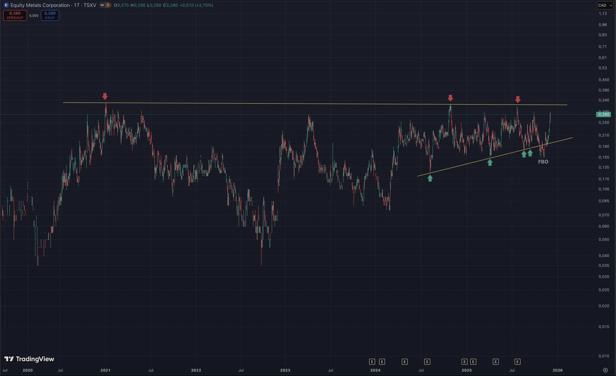Select the first earnings E marker on timeline
Viewport: 616px width, 376px height.
pos(372,361)
